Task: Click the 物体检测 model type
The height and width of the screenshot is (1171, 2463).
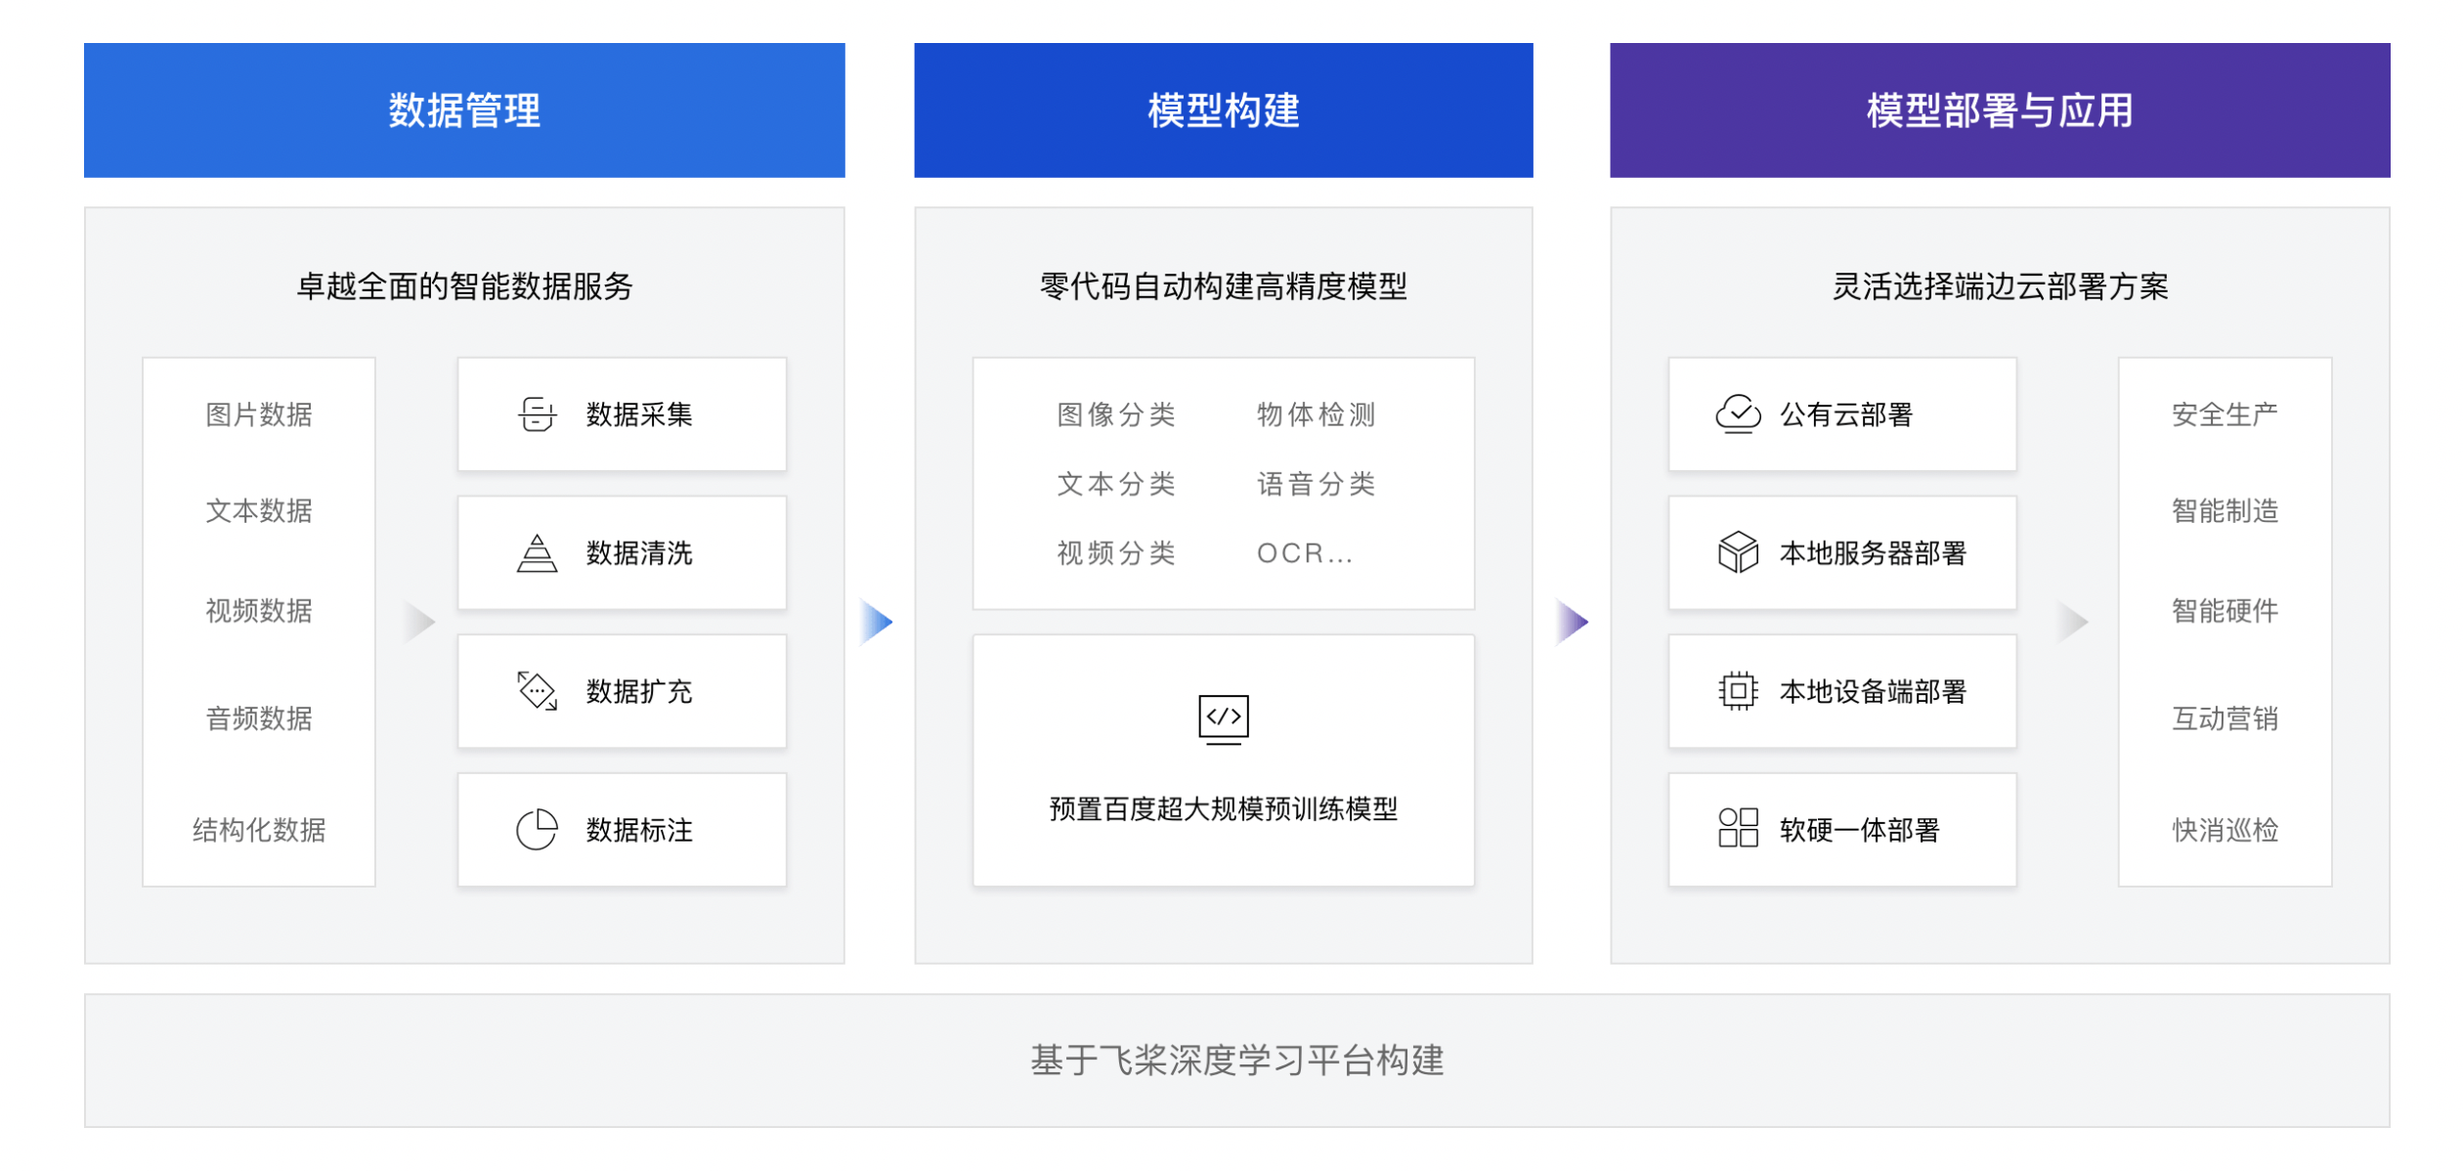Action: tap(1316, 414)
